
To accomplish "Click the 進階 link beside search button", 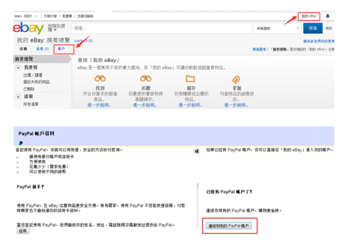I will (x=329, y=28).
